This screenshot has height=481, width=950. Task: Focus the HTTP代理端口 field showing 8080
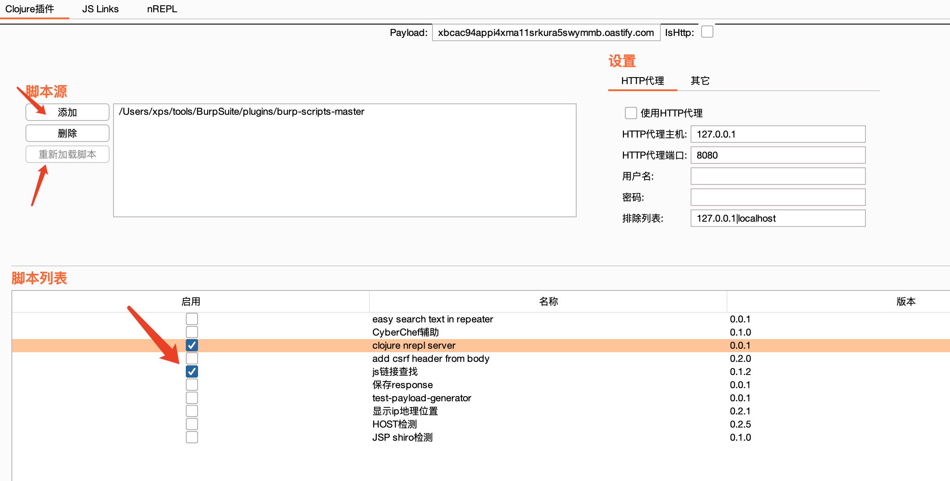[x=777, y=155]
